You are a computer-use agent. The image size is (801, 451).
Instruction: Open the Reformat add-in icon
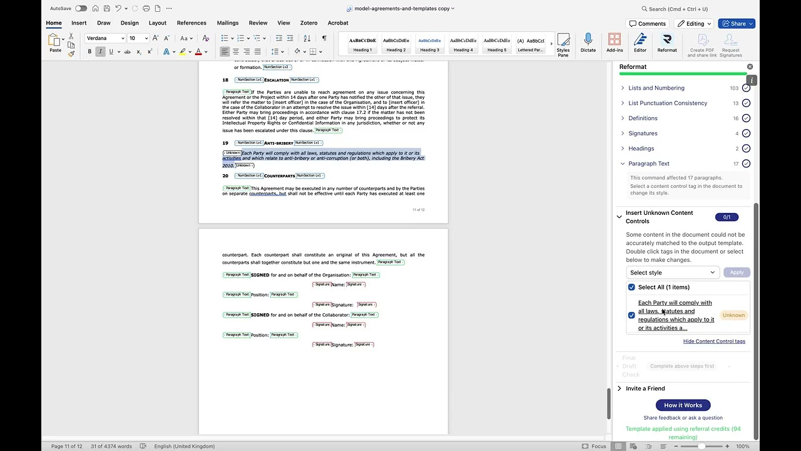click(666, 43)
